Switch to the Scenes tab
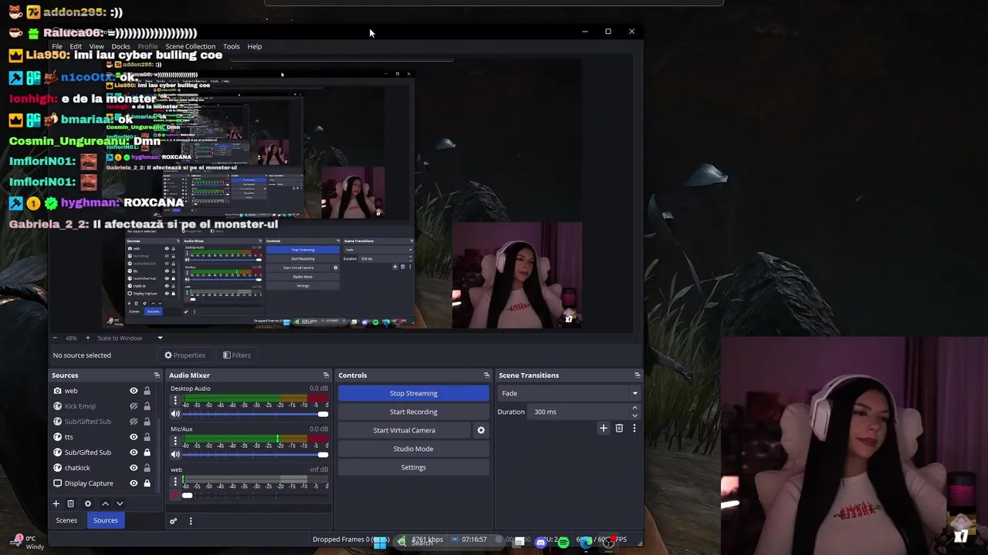The width and height of the screenshot is (988, 555). (x=66, y=520)
